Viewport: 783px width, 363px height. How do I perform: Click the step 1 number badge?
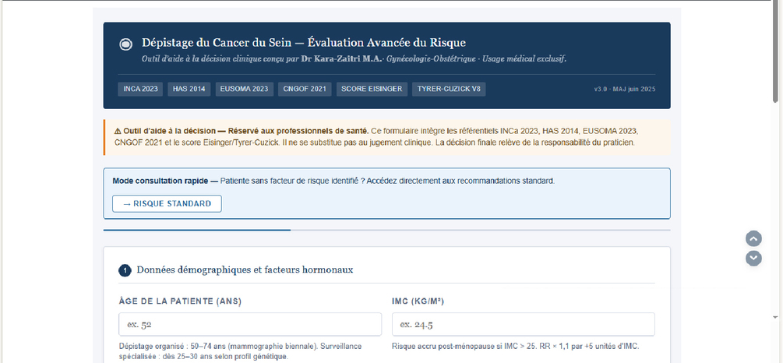[125, 270]
